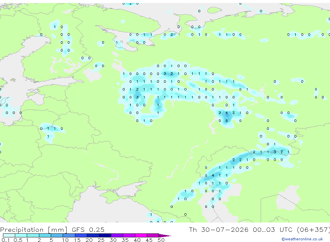
Task: Open the weatheronline.co.uk link
Action: click(302, 239)
